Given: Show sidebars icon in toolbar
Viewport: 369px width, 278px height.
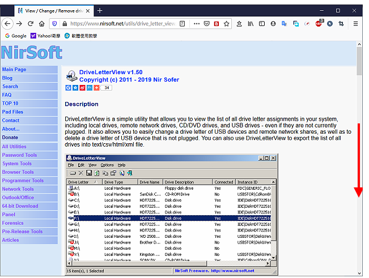Looking at the screenshot, I should click(x=262, y=24).
